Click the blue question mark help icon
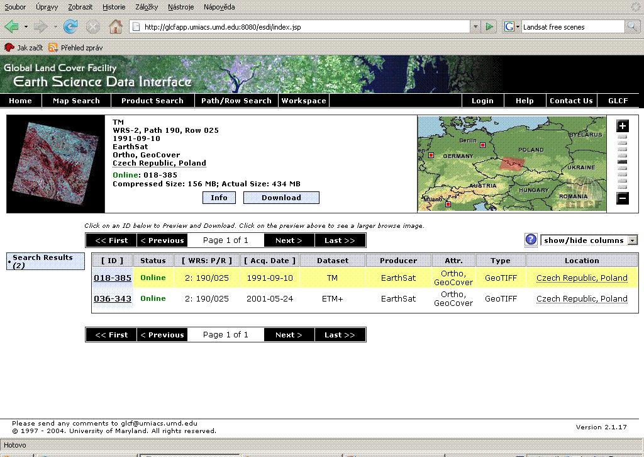The image size is (644, 457). pyautogui.click(x=531, y=240)
